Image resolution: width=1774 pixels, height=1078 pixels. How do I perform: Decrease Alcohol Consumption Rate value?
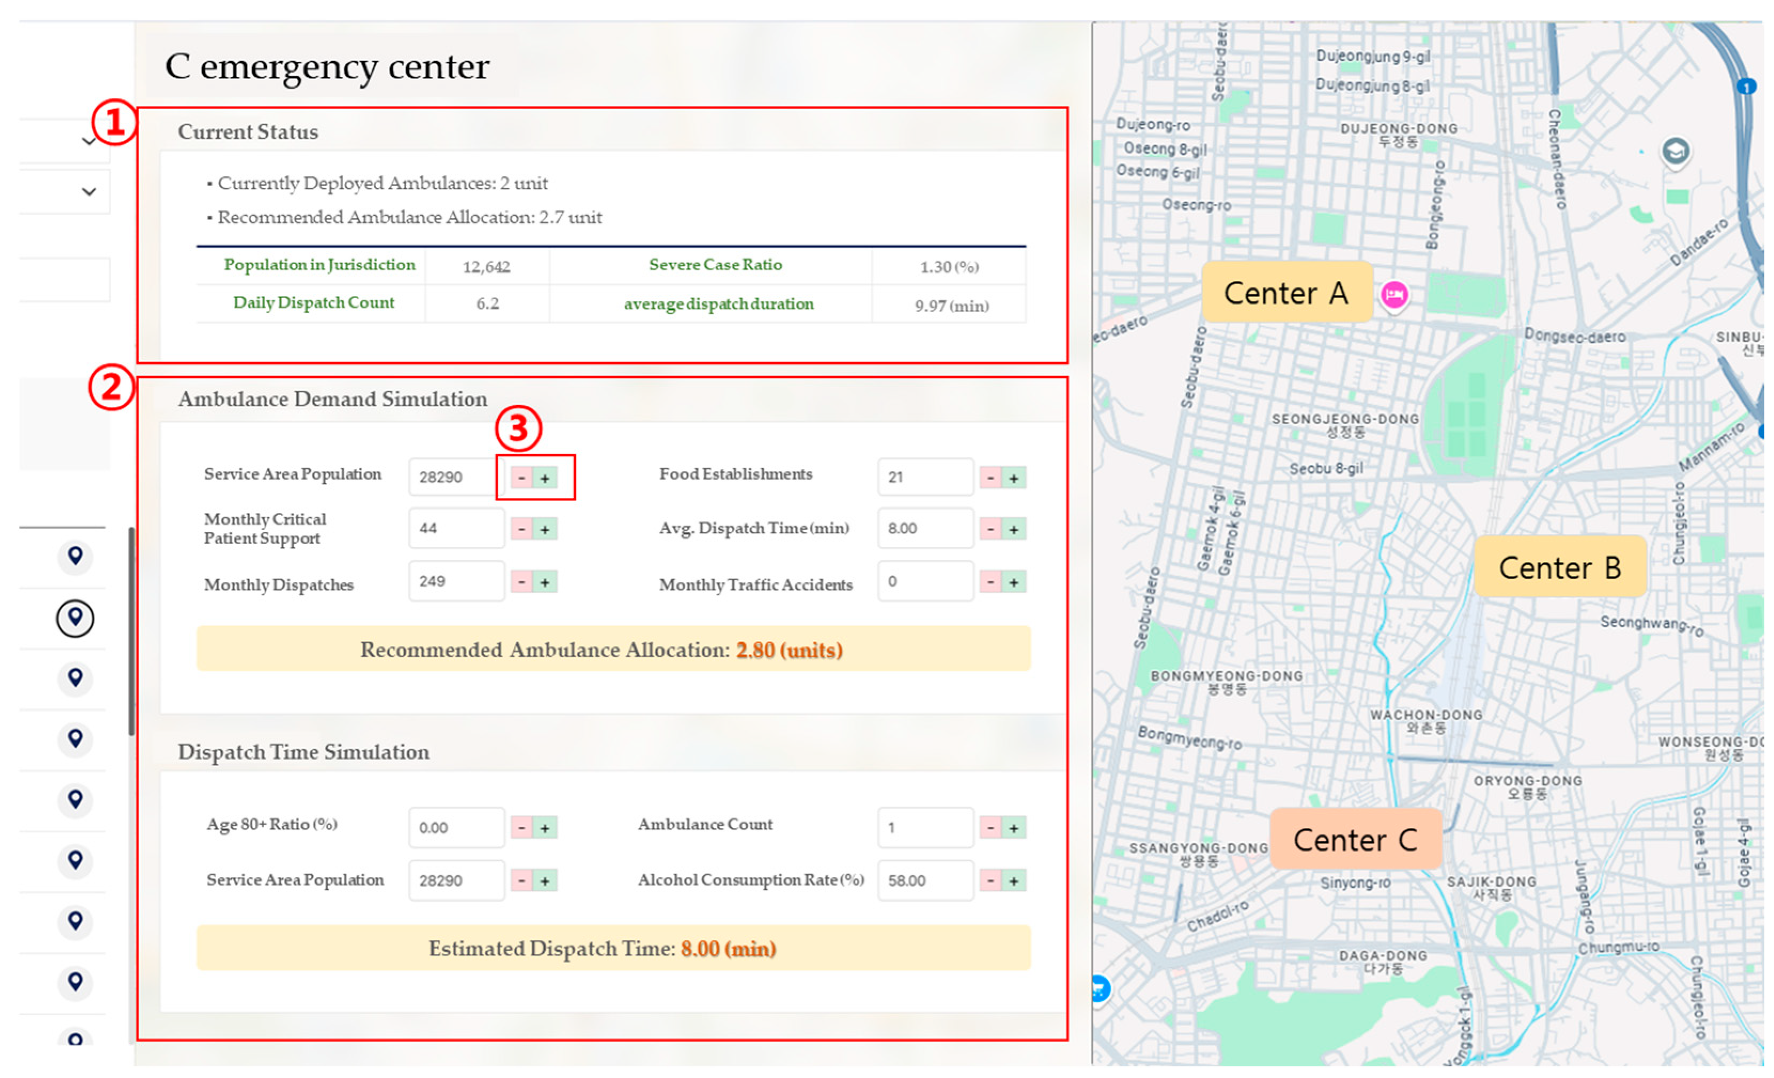[x=991, y=881]
